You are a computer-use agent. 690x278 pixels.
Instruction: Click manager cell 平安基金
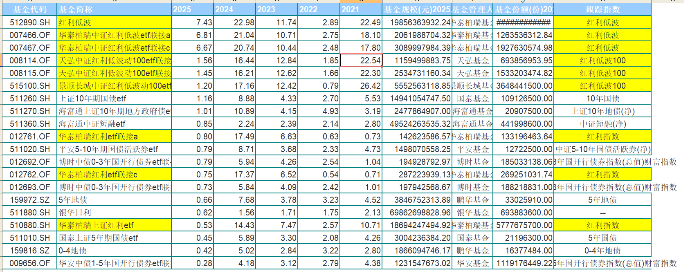coord(472,149)
